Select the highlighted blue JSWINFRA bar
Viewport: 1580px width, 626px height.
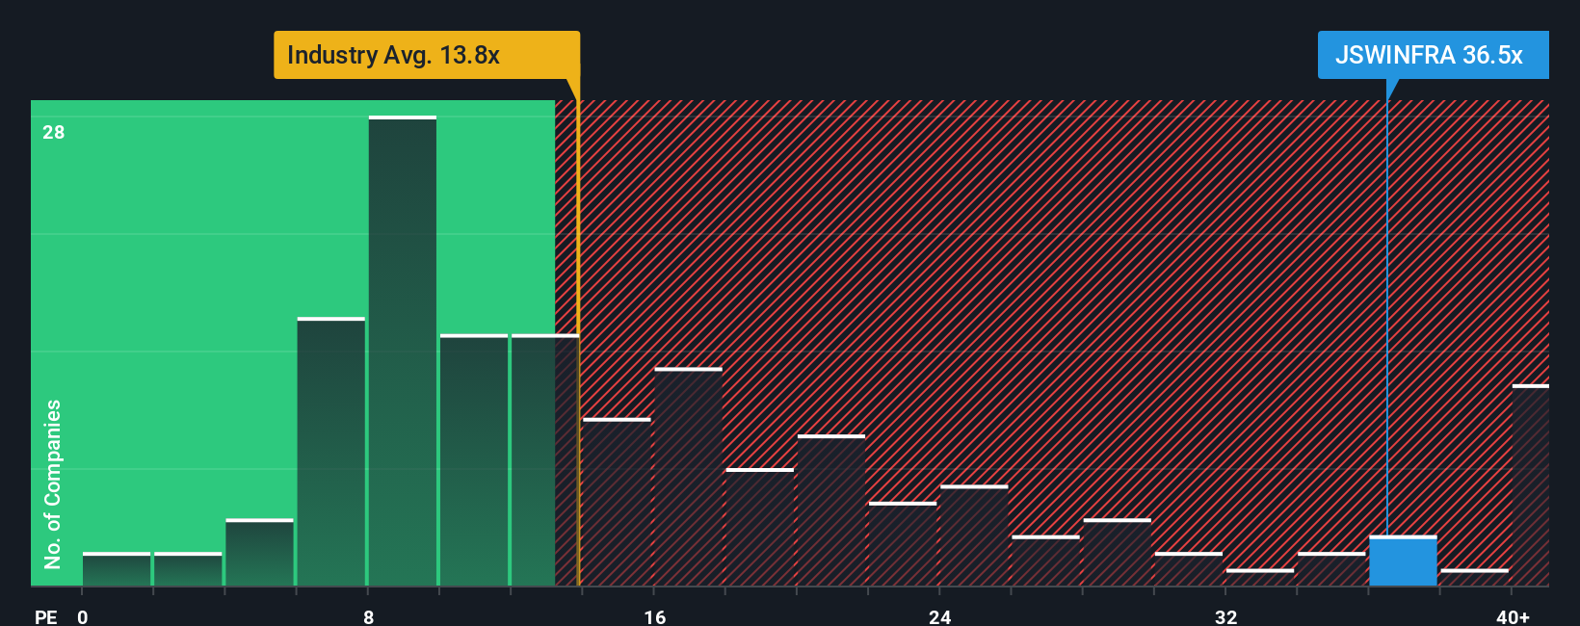(x=1403, y=561)
